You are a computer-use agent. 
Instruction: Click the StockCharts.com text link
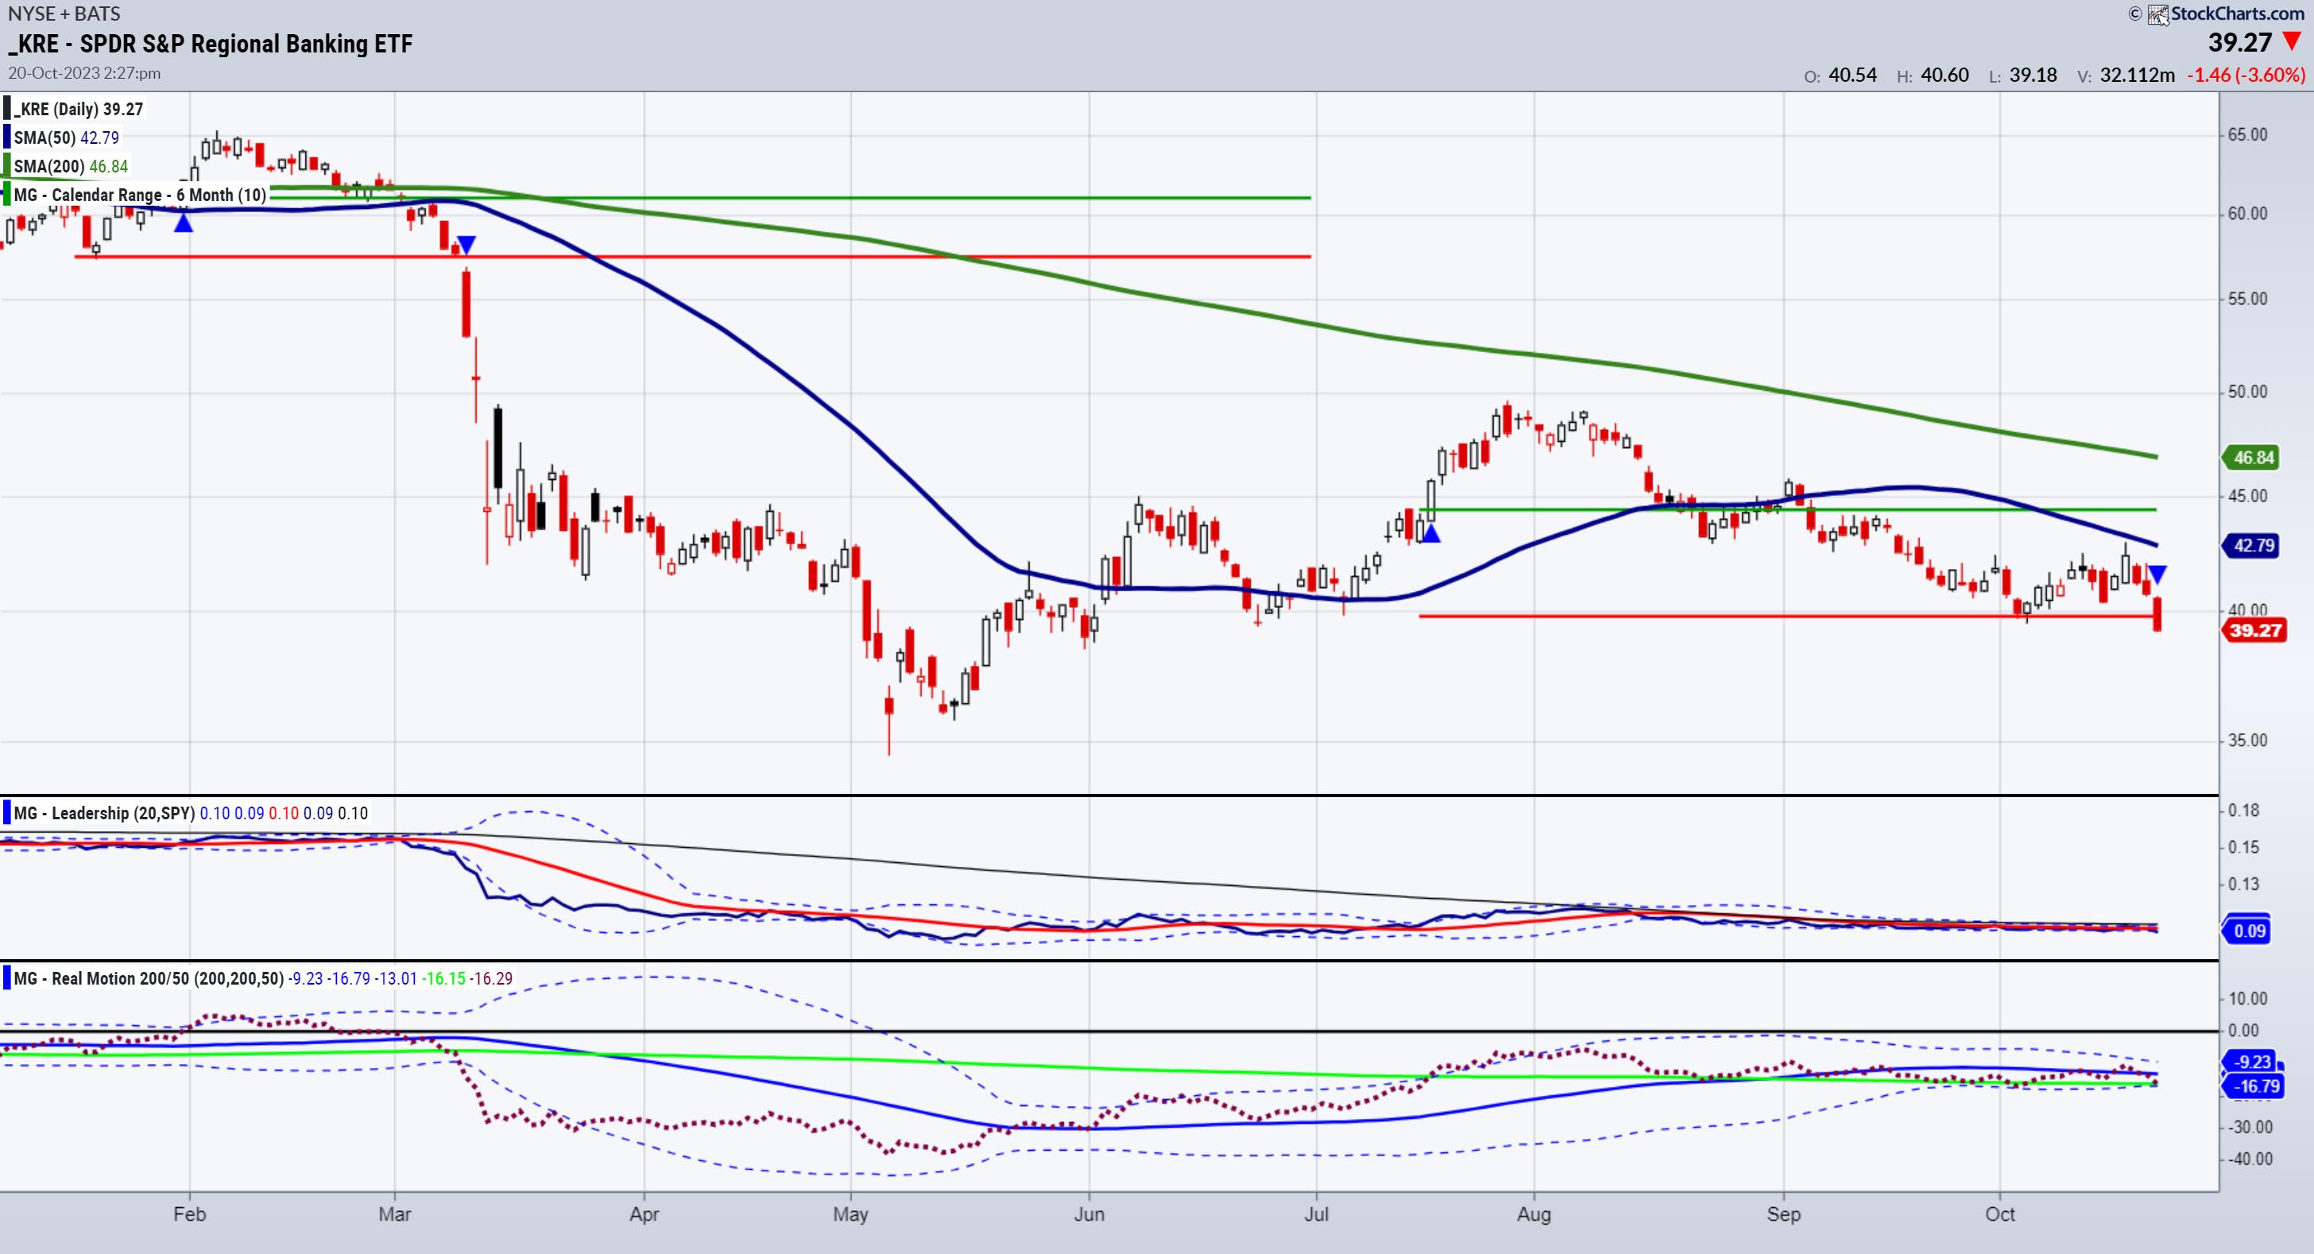coord(2237,14)
